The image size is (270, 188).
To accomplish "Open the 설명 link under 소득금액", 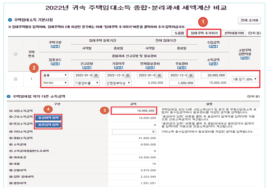I will coord(213,64).
